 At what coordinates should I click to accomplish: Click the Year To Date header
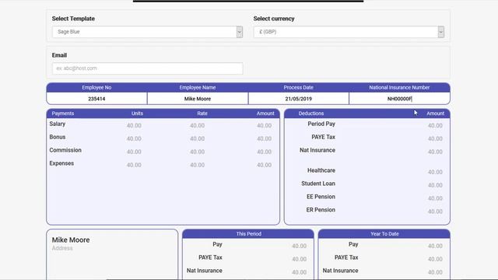point(384,233)
